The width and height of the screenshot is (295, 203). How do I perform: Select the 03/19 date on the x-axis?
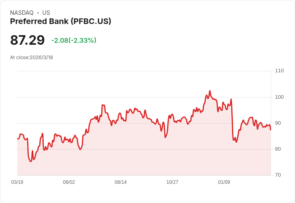pos(17,182)
